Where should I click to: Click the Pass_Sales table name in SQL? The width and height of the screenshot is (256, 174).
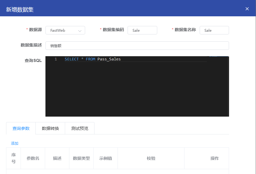click(109, 59)
